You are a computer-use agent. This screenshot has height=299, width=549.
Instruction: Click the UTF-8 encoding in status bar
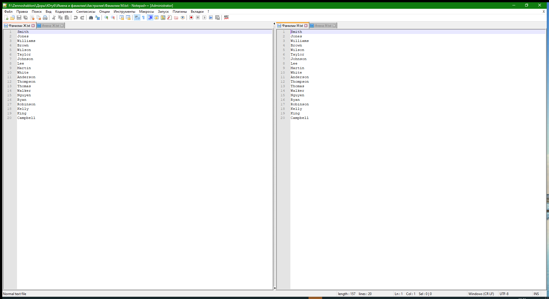point(504,294)
